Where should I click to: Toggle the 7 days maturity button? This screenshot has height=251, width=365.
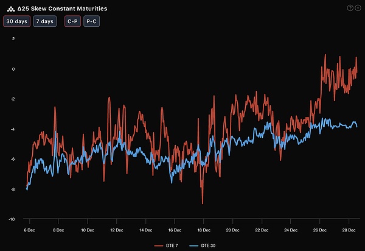(44, 21)
